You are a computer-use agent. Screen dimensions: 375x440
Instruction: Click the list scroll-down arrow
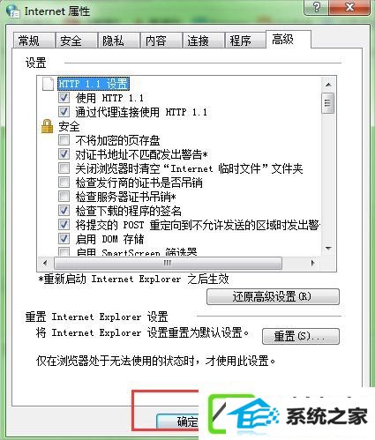click(x=328, y=249)
